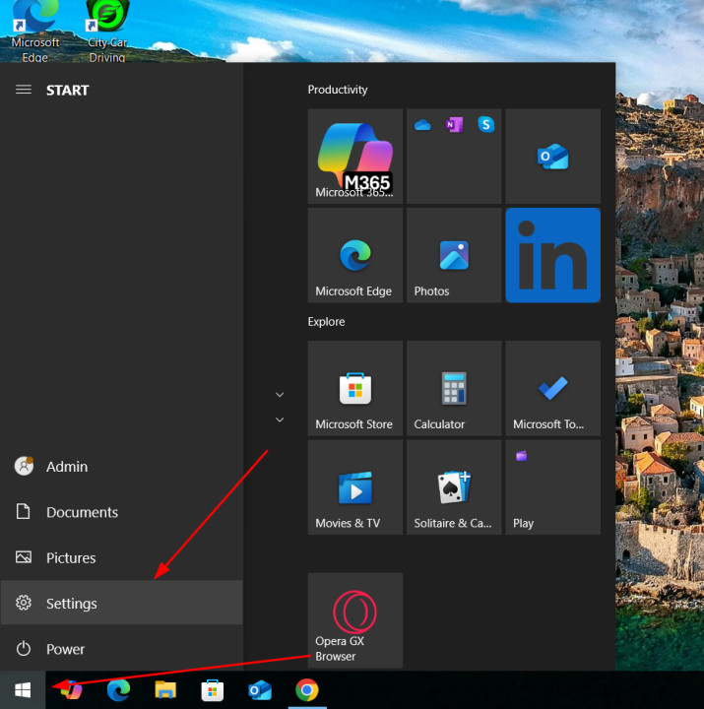This screenshot has width=704, height=709.
Task: Expand the START hamburger menu
Action: [24, 90]
